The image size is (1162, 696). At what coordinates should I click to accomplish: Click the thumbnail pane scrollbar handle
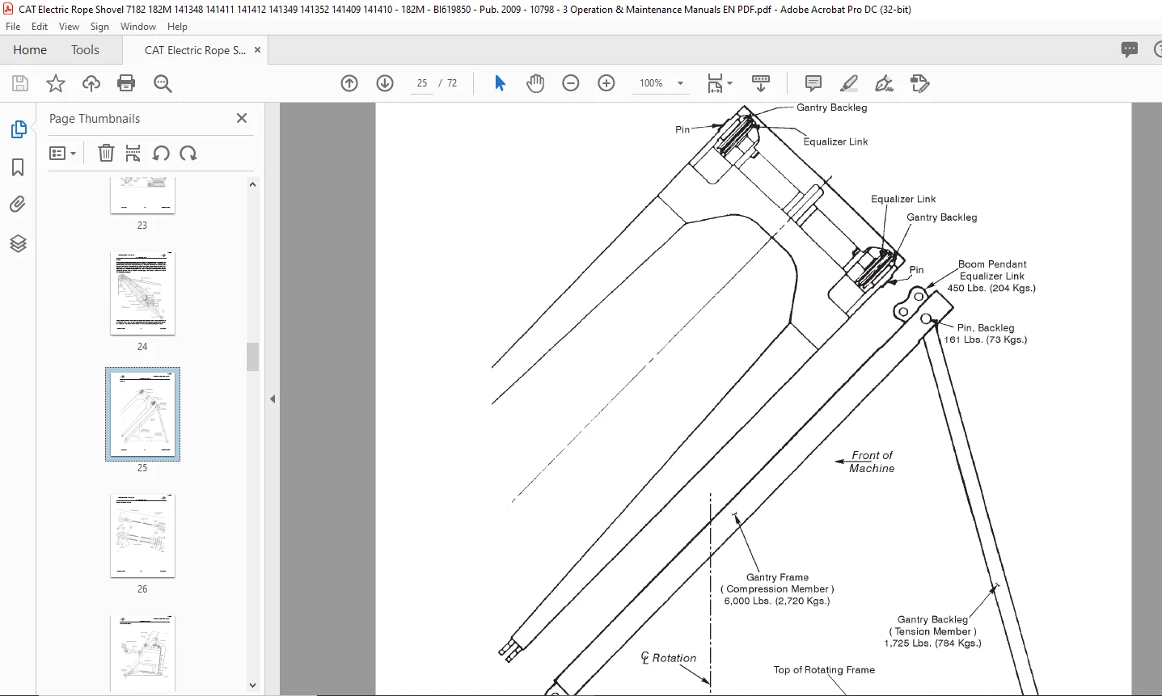point(252,356)
